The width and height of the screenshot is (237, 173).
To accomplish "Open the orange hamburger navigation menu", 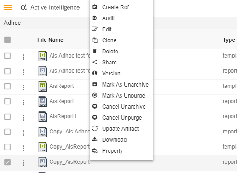I will [8, 7].
